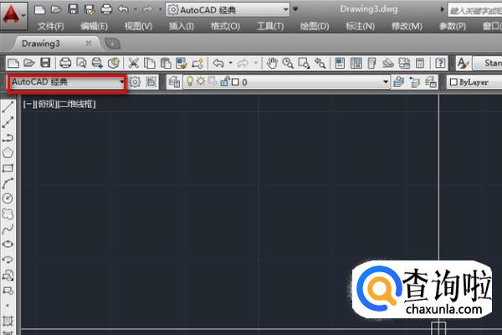The width and height of the screenshot is (502, 335).
Task: Toggle layer 0 freeze sun icon
Action: (x=201, y=81)
